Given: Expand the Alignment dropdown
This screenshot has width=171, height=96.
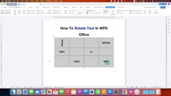Looking at the screenshot, I should (106, 12).
